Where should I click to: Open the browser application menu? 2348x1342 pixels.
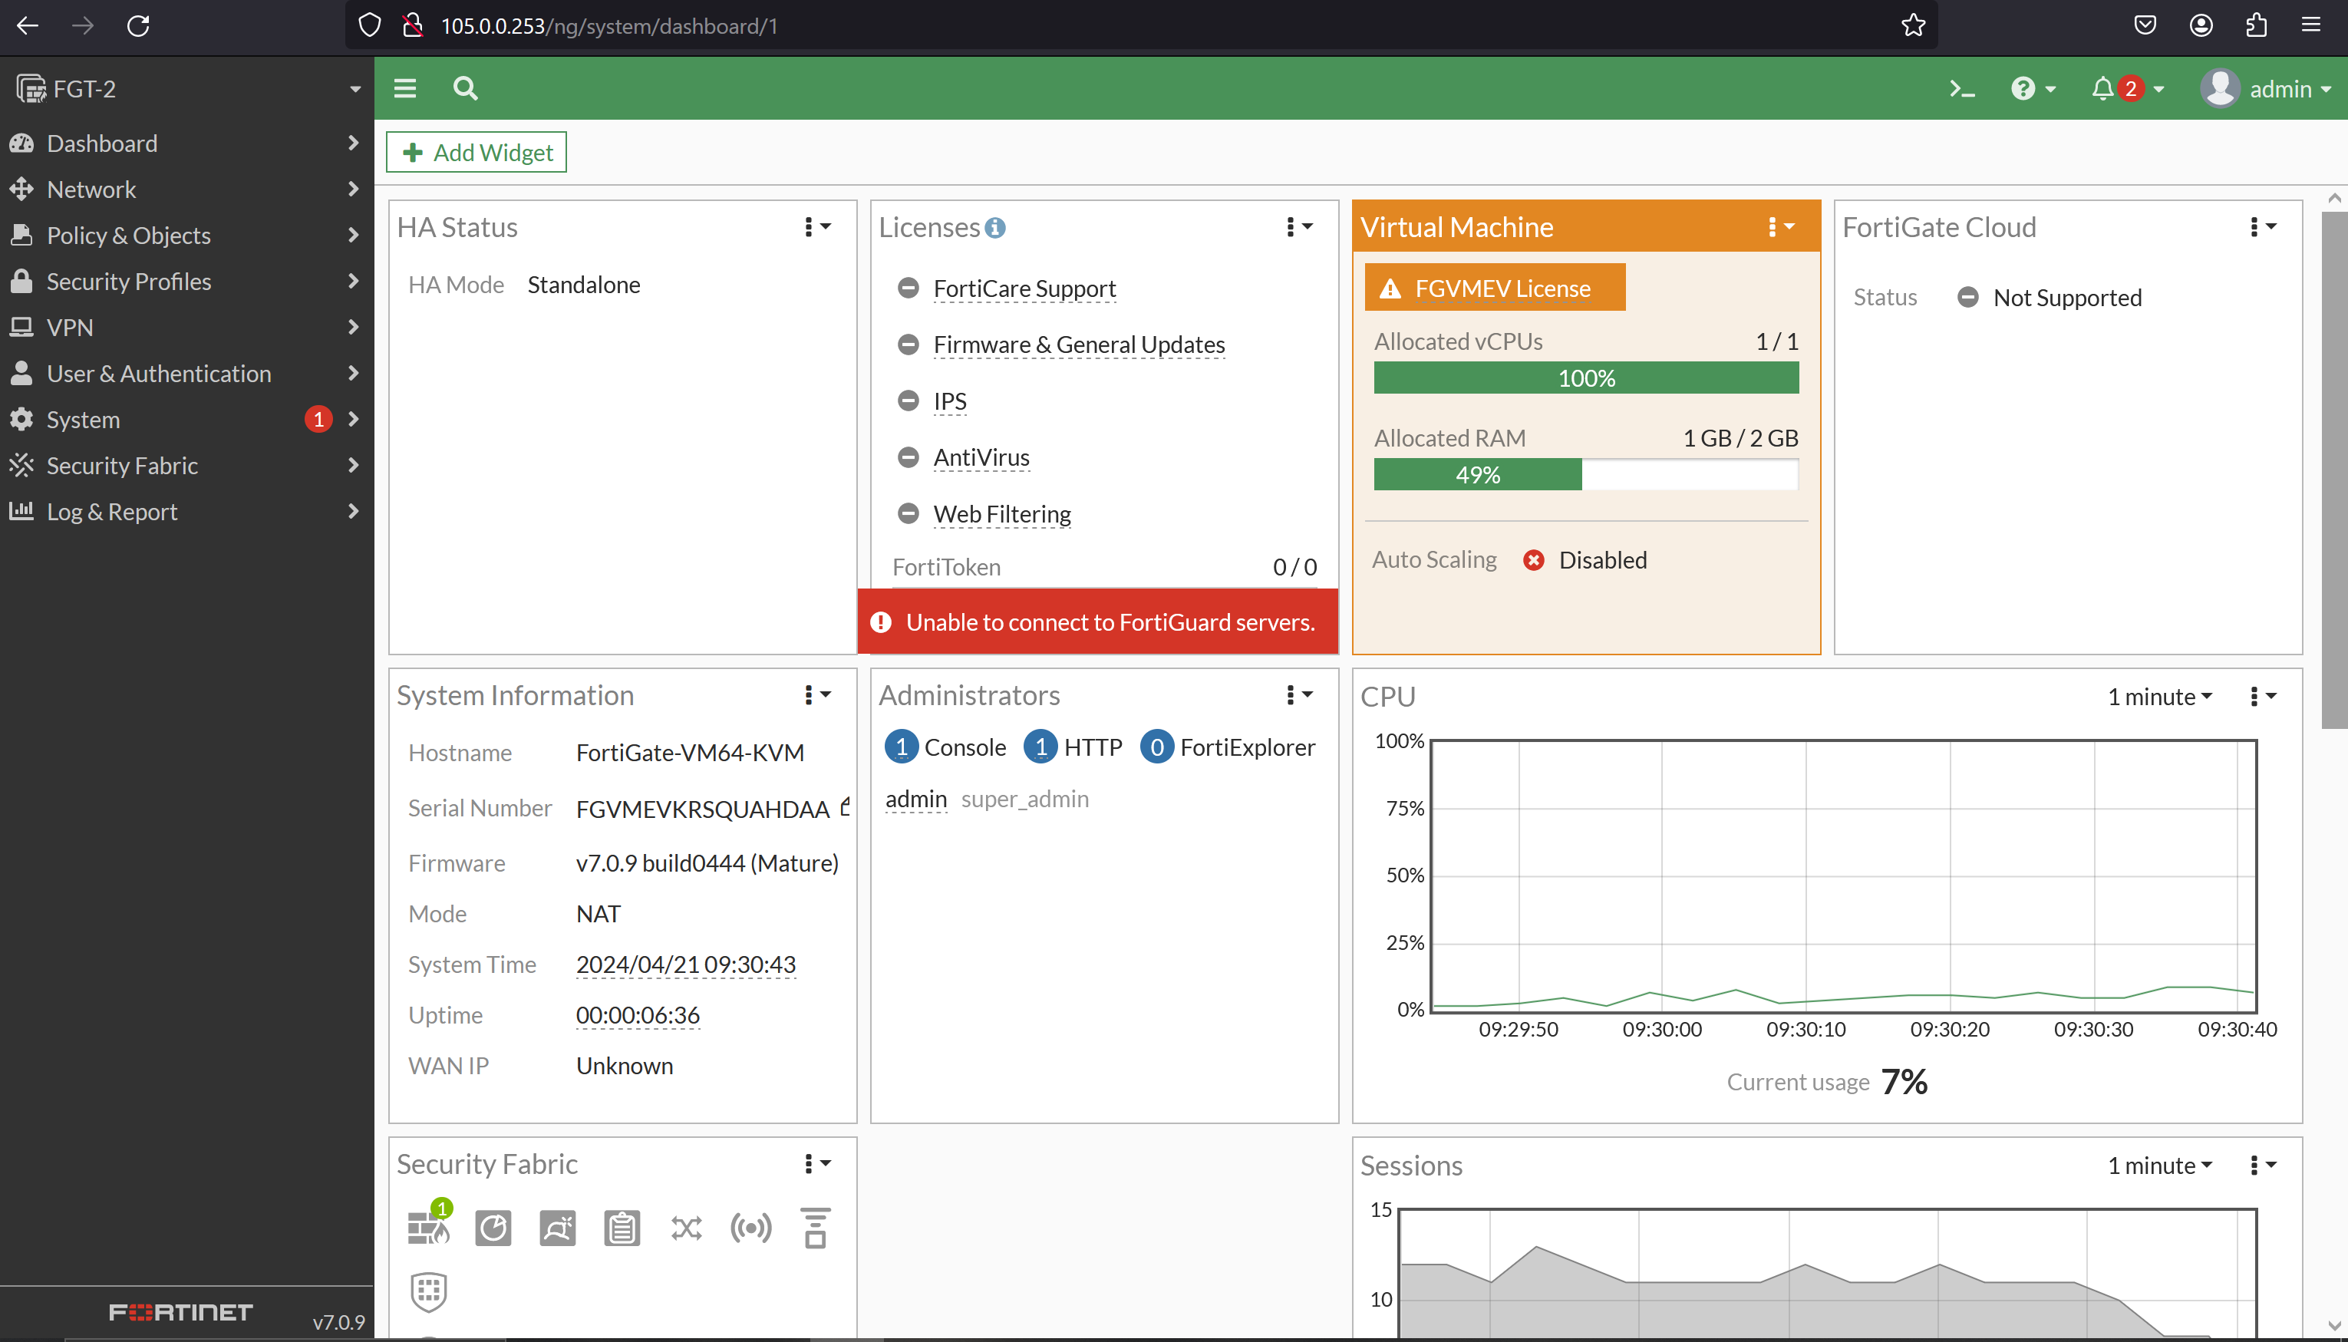[2311, 26]
